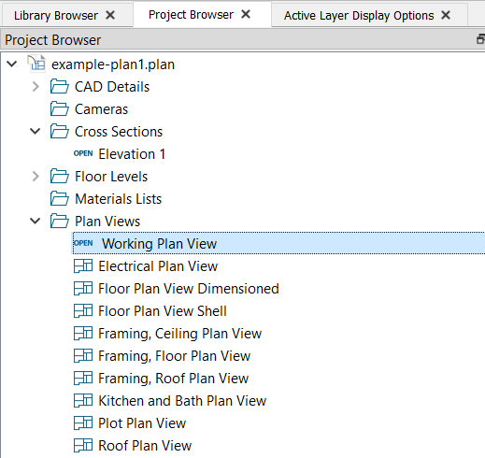Viewport: 485px width, 458px height.
Task: Click the Framing, Ceiling Plan View icon
Action: (x=83, y=334)
